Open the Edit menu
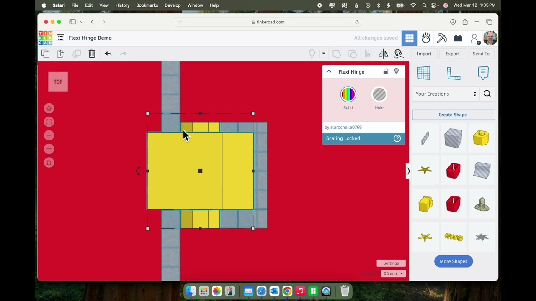536x301 pixels. [89, 5]
